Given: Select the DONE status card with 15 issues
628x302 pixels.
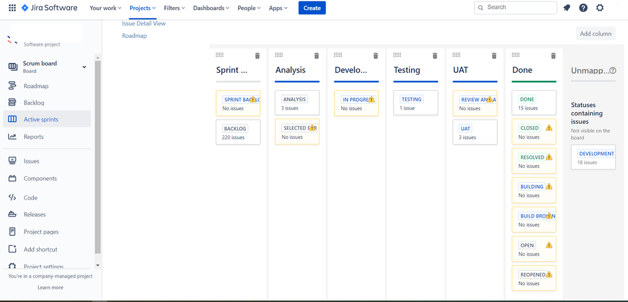Looking at the screenshot, I should tap(534, 103).
